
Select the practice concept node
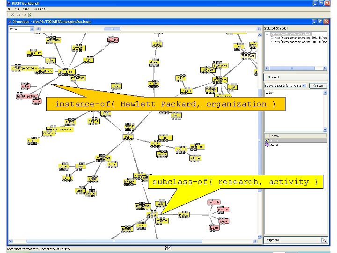(x=127, y=229)
